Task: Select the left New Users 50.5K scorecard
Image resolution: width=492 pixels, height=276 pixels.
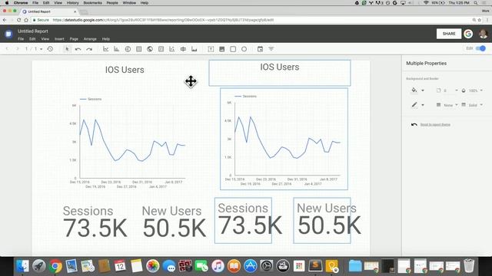Action: coord(175,222)
